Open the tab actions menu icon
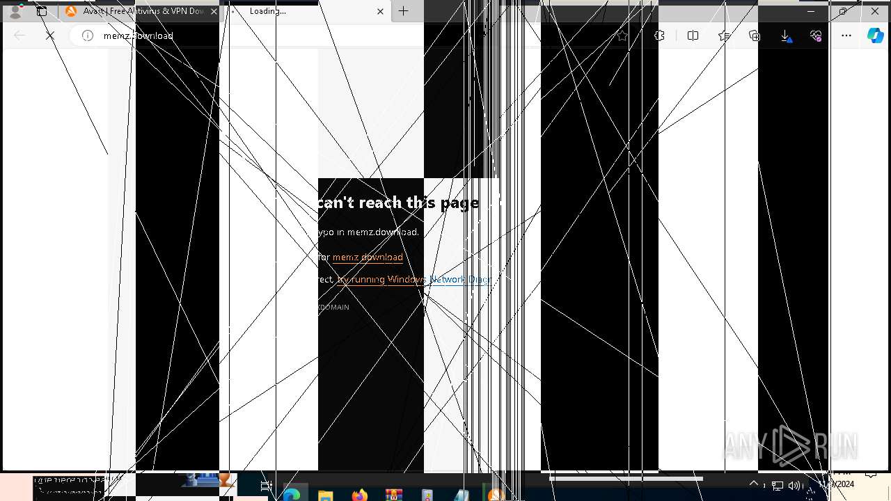Image resolution: width=891 pixels, height=501 pixels. click(42, 11)
